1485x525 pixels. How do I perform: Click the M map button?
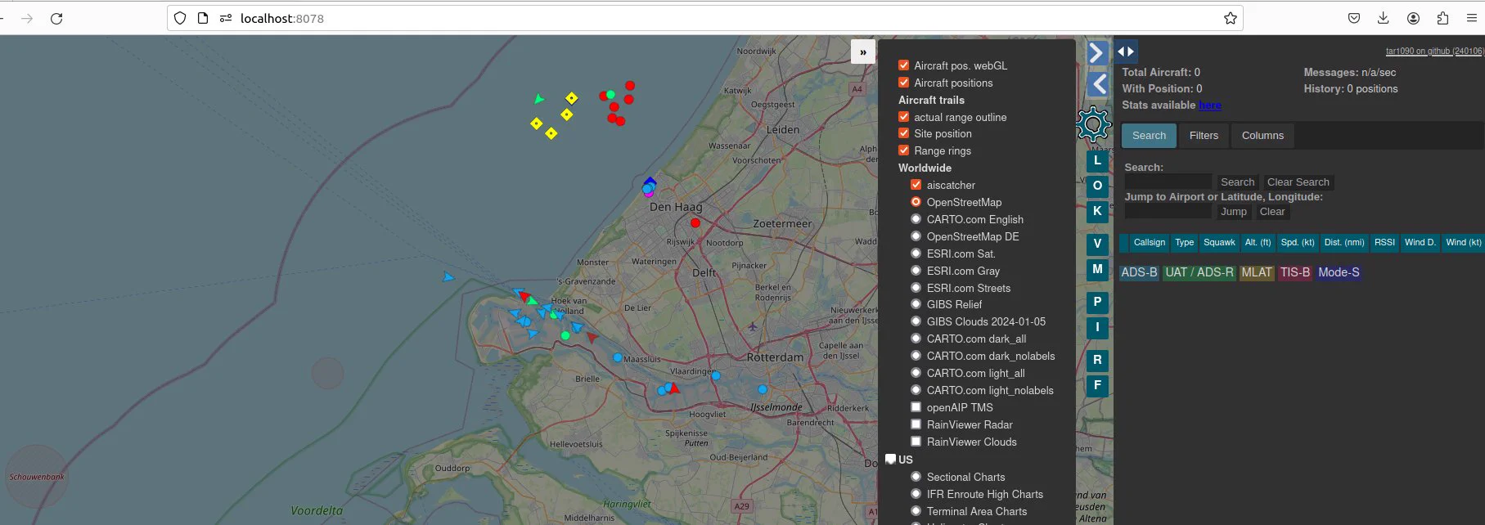click(x=1097, y=269)
